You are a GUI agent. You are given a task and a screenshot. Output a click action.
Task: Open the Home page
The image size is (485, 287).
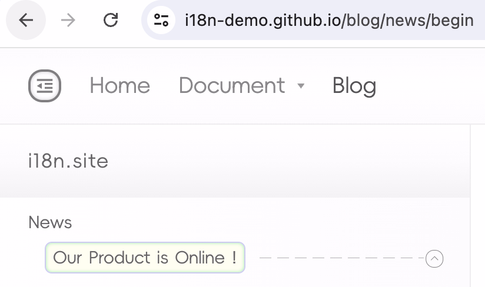coord(120,86)
